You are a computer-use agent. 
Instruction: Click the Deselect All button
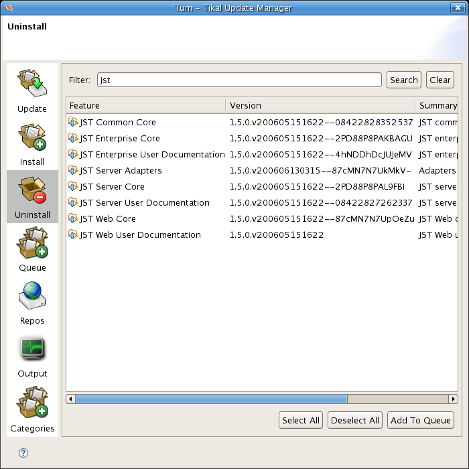[355, 420]
